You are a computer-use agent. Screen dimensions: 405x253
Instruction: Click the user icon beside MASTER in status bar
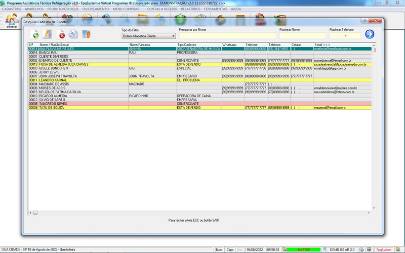tap(285, 249)
